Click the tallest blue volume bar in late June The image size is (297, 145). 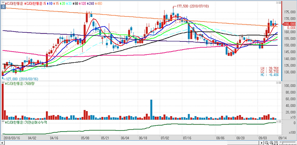[151, 110]
